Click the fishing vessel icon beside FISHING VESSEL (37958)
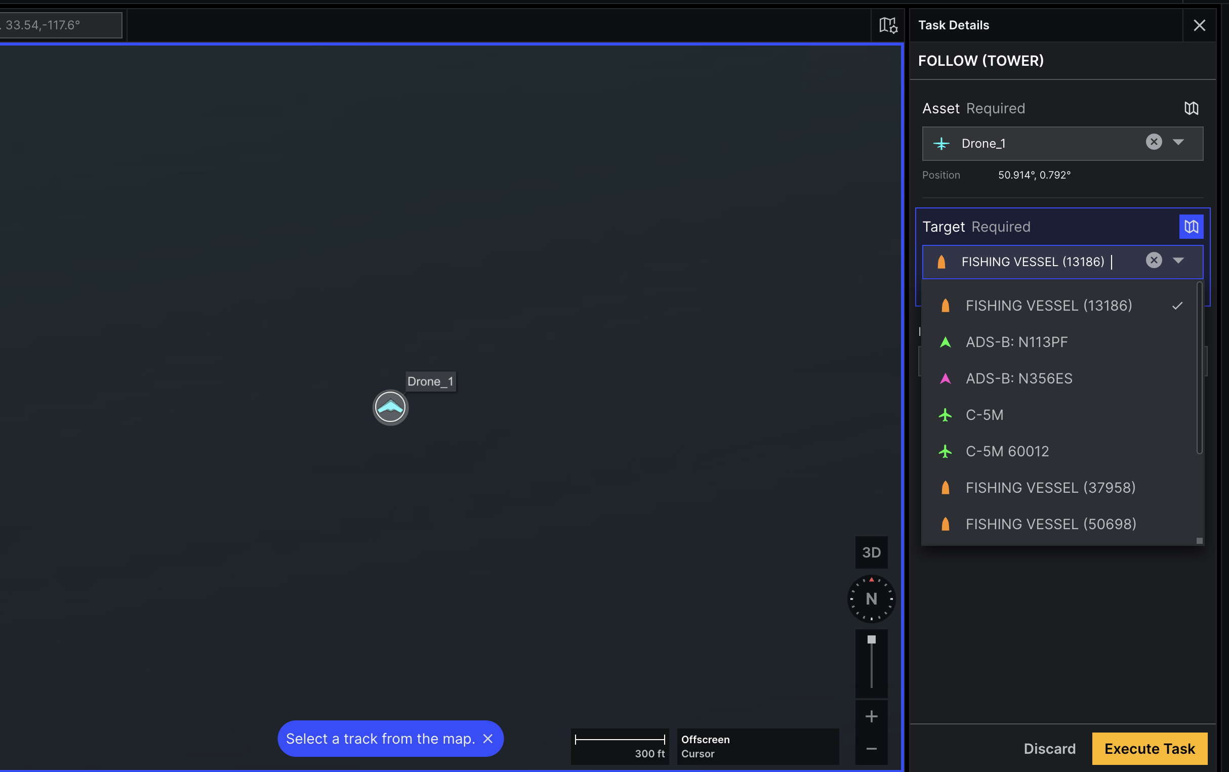The width and height of the screenshot is (1229, 772). pos(946,487)
